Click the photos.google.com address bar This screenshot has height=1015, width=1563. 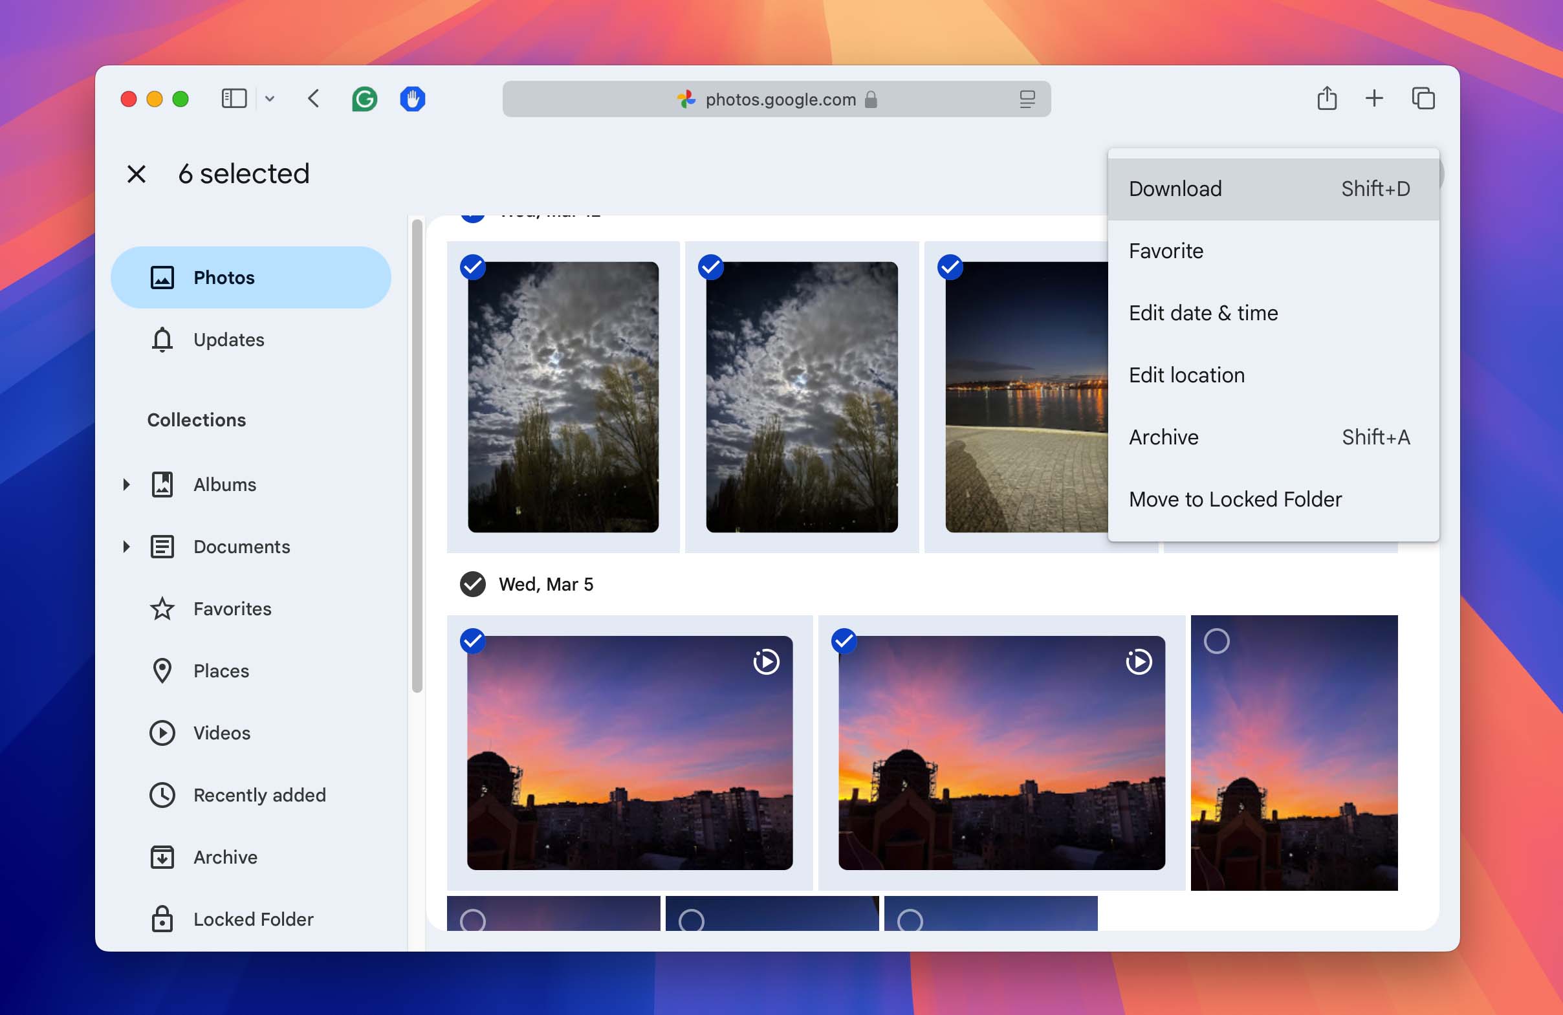pyautogui.click(x=776, y=99)
